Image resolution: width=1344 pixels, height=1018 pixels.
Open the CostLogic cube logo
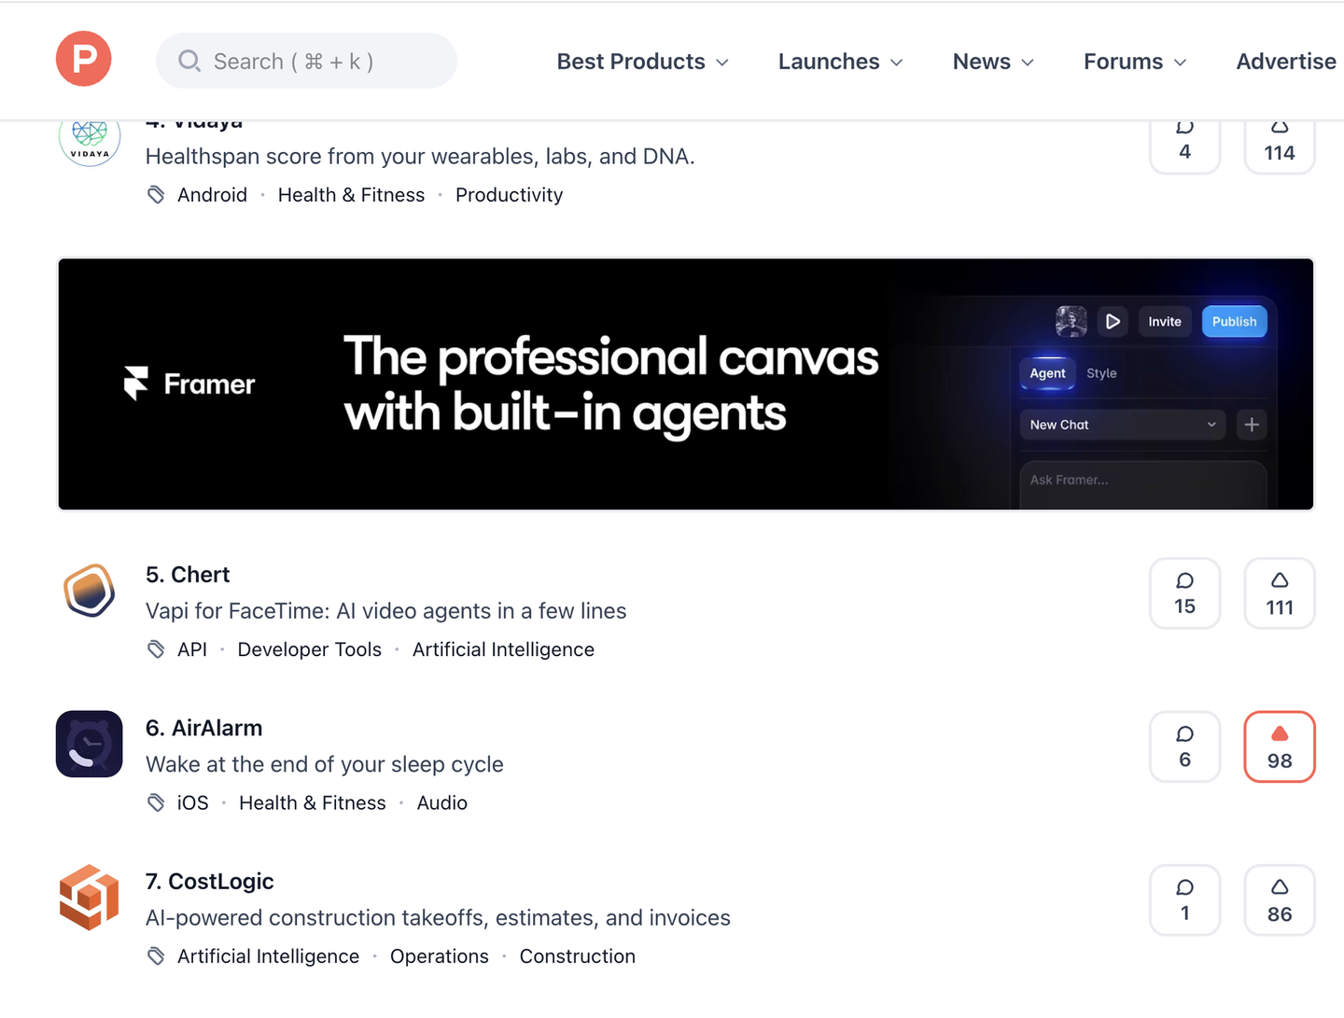pyautogui.click(x=90, y=898)
